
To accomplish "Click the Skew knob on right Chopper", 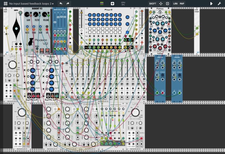I will point(52,77).
